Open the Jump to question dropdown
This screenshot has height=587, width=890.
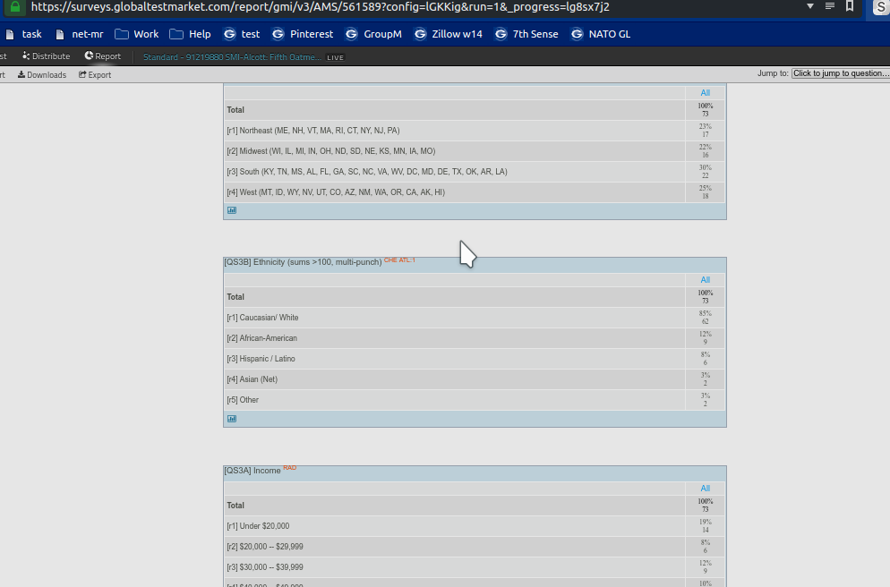[x=841, y=73]
